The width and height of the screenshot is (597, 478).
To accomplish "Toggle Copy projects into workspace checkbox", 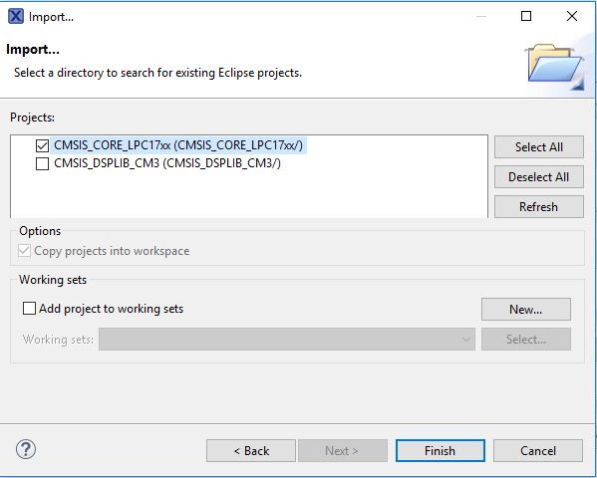I will point(24,250).
